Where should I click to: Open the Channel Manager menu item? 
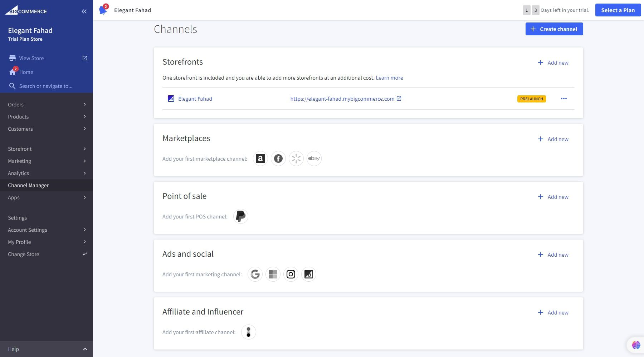click(x=28, y=185)
